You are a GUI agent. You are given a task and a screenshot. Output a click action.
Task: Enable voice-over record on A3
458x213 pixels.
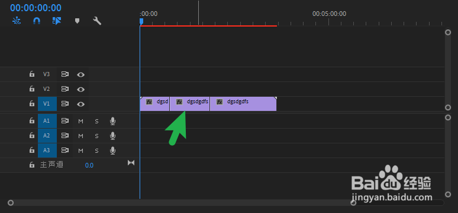[x=113, y=150]
